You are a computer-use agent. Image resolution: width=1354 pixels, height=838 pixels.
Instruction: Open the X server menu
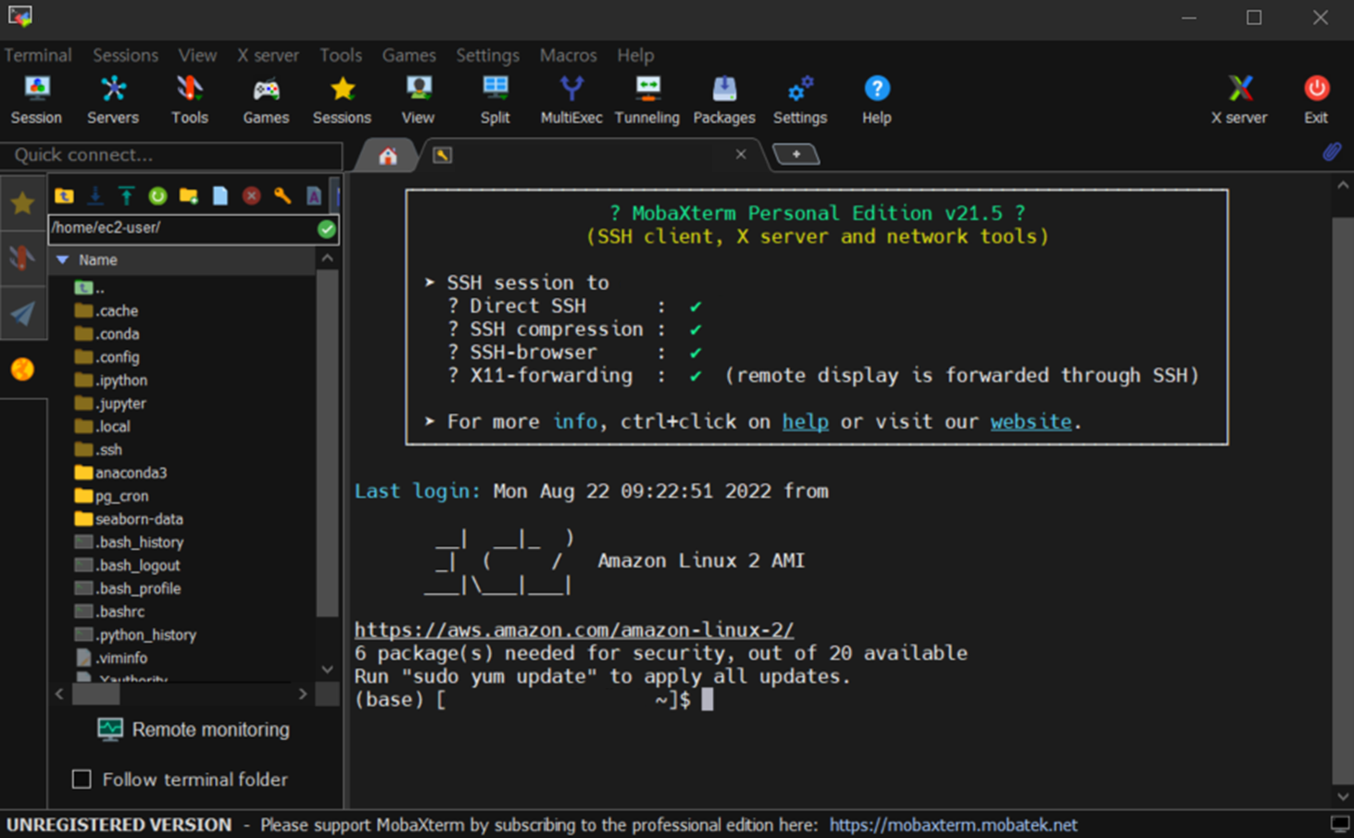[x=268, y=56]
